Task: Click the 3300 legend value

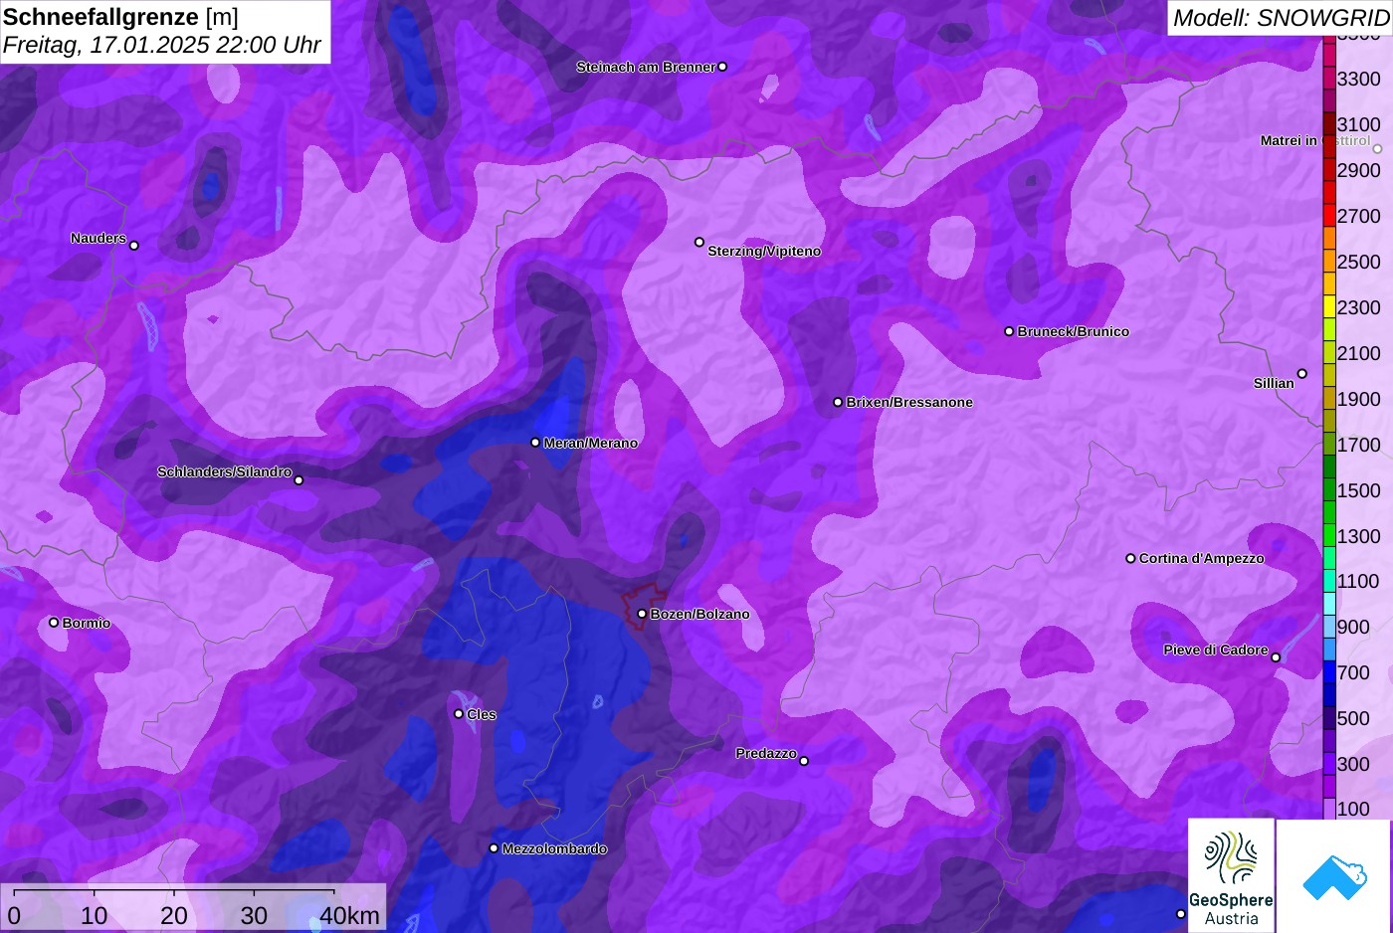Action: [x=1359, y=79]
